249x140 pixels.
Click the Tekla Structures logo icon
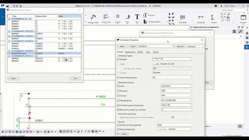[2, 6]
